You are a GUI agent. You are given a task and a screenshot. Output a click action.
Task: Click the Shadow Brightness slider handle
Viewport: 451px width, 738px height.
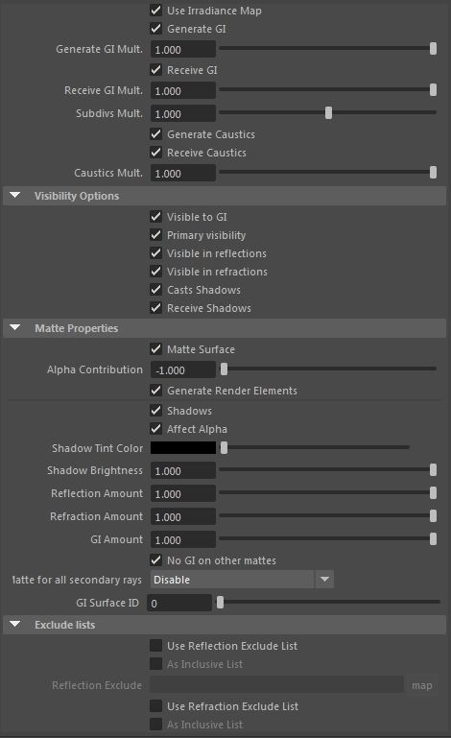pos(433,470)
